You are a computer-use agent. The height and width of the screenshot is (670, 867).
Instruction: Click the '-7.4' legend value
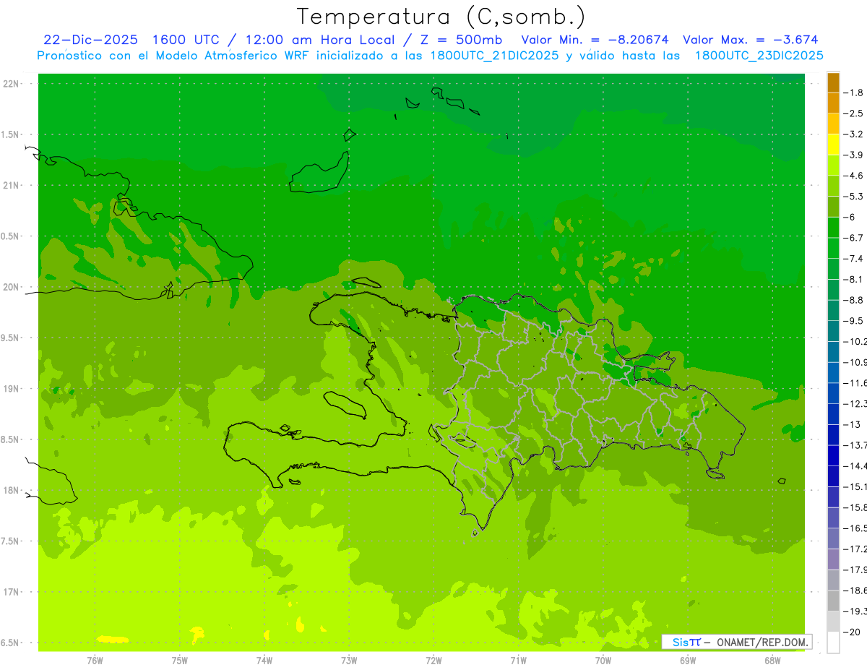point(853,259)
